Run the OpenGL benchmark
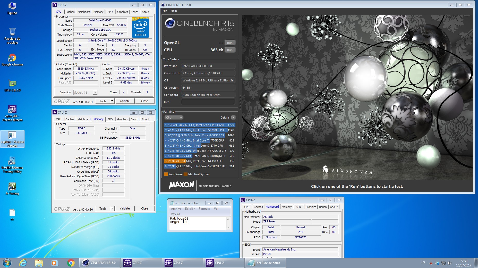The height and width of the screenshot is (268, 478). [230, 43]
